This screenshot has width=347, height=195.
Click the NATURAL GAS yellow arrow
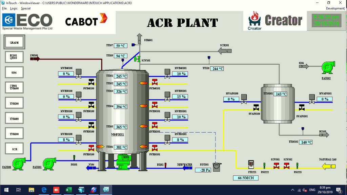click(328, 166)
